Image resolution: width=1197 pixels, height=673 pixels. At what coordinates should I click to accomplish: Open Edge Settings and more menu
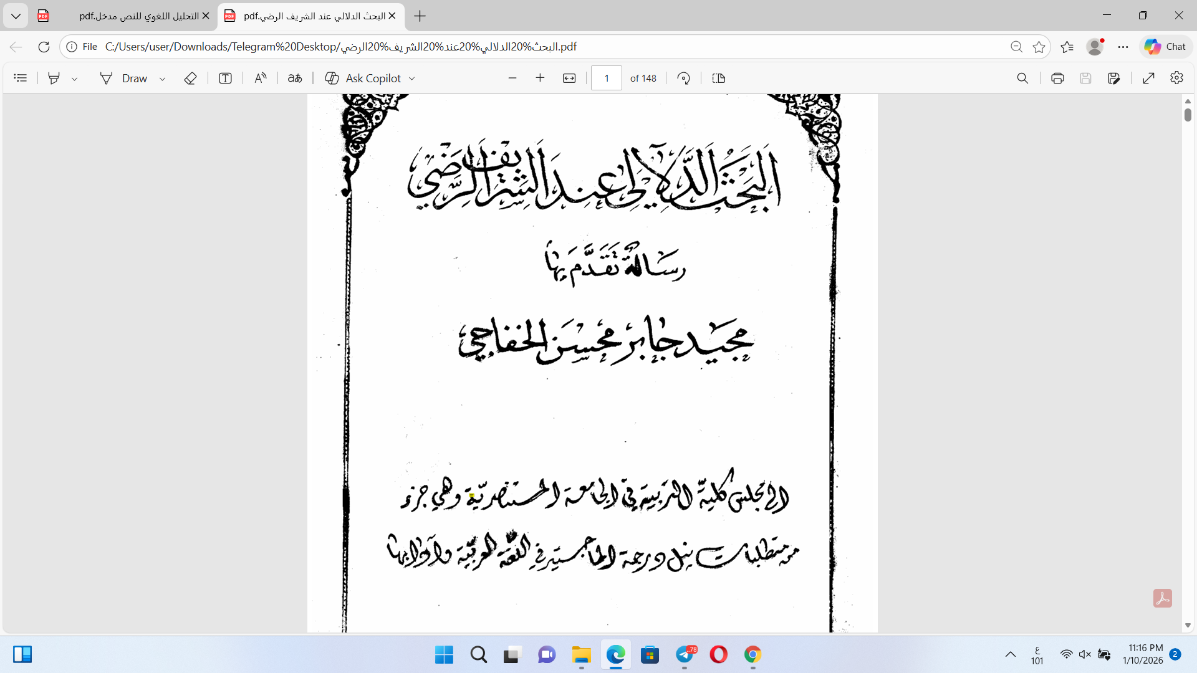point(1123,47)
